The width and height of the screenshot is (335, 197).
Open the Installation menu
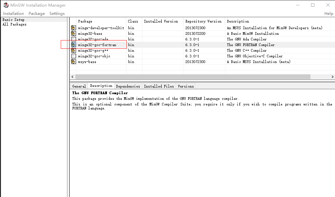(x=13, y=13)
